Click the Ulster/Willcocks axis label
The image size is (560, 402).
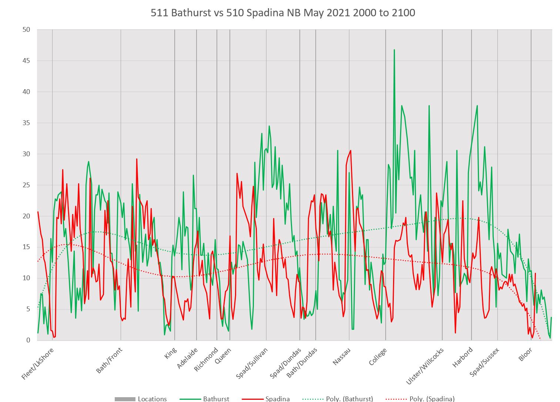pyautogui.click(x=425, y=366)
